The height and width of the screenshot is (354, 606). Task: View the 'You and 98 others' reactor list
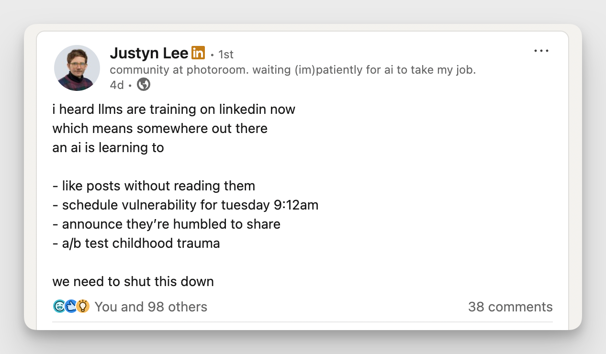pyautogui.click(x=151, y=307)
